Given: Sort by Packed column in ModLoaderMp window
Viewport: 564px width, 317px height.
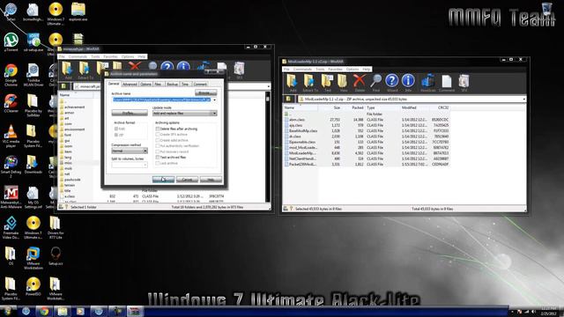Looking at the screenshot, I should (357, 107).
